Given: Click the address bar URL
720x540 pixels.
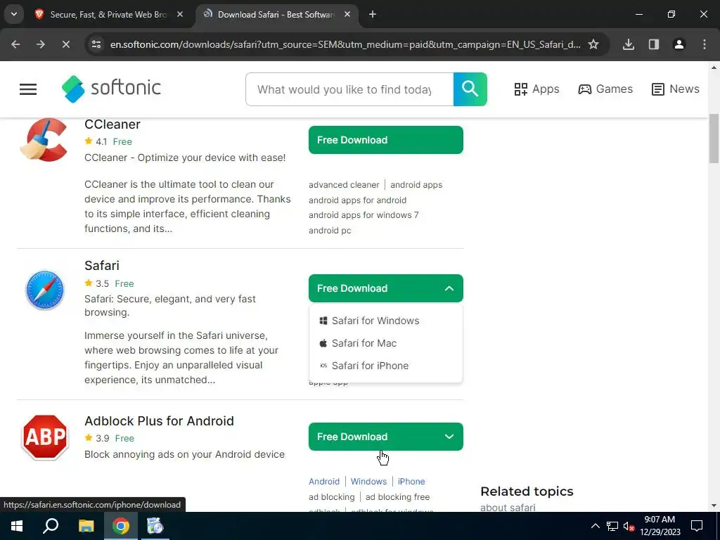Looking at the screenshot, I should click(345, 44).
